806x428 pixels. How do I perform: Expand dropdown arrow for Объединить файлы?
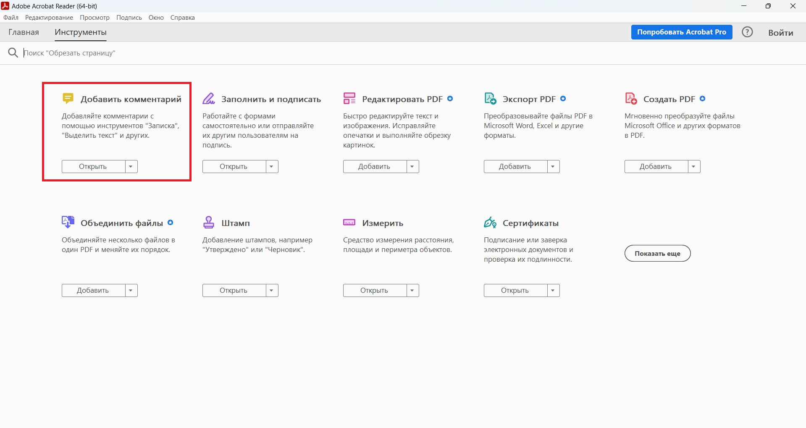[x=131, y=291]
